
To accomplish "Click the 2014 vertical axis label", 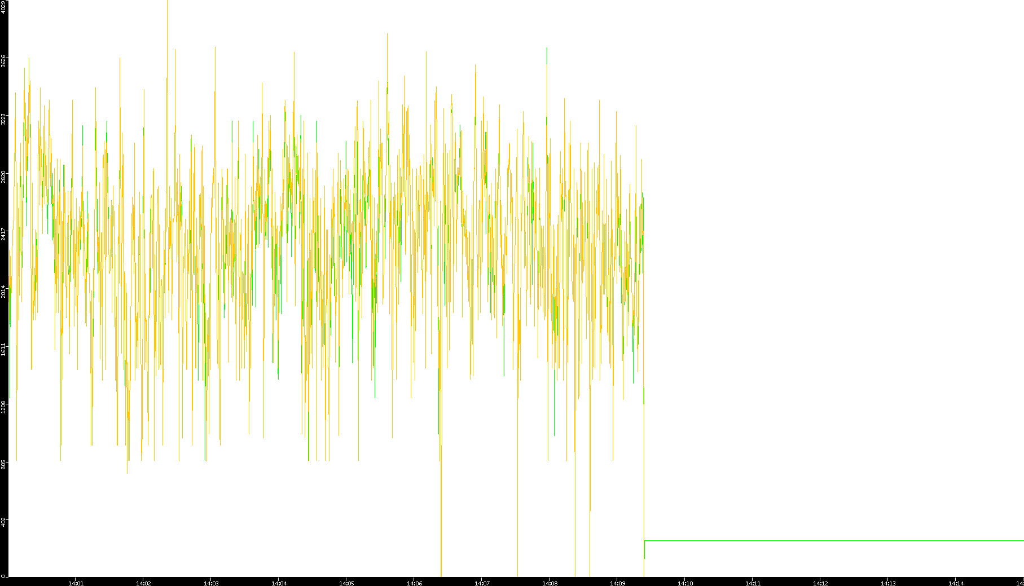I will [x=3, y=292].
